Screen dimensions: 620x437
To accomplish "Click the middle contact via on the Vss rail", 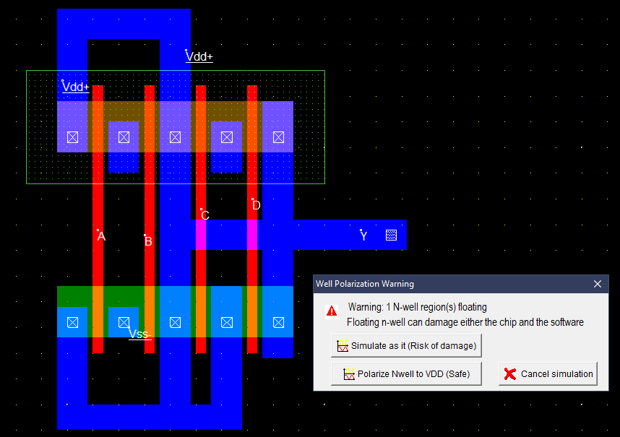I will (x=174, y=322).
